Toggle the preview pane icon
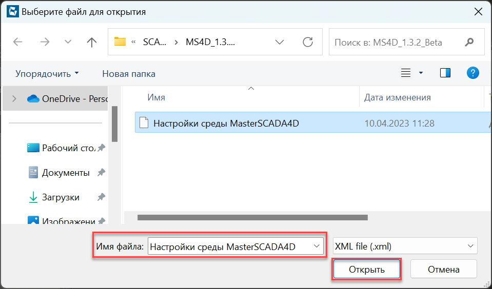 point(445,73)
